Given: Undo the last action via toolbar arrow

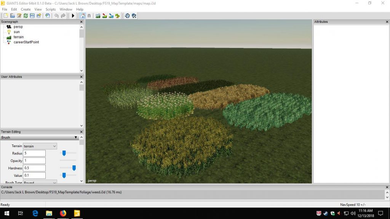Looking at the screenshot, I should (57, 16).
